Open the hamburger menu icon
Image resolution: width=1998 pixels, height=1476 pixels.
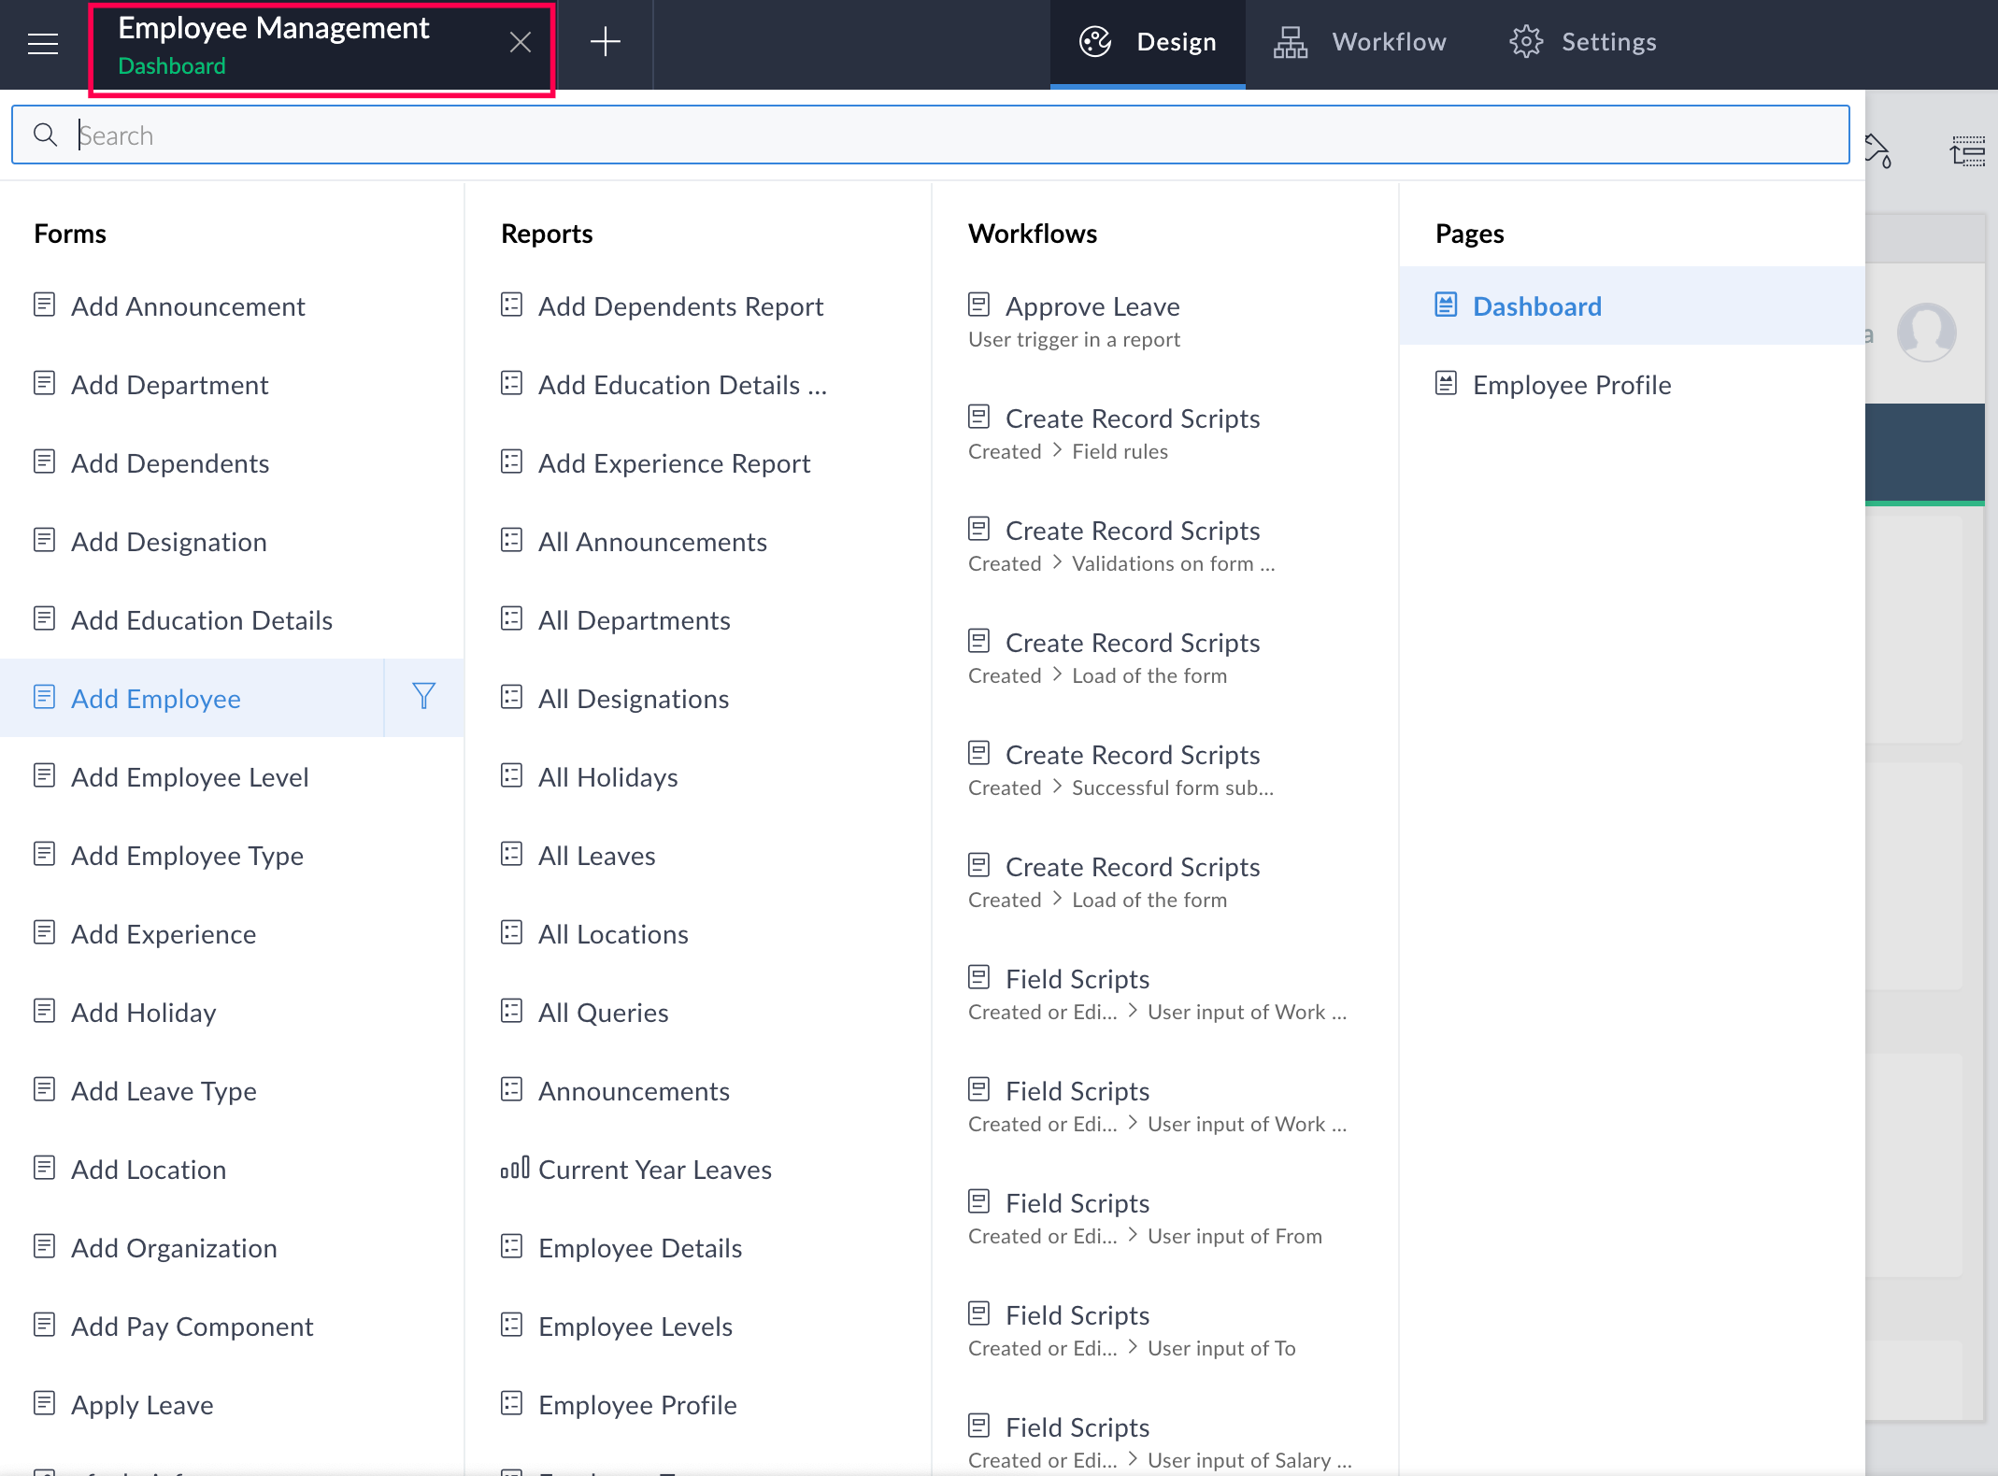pos(43,43)
